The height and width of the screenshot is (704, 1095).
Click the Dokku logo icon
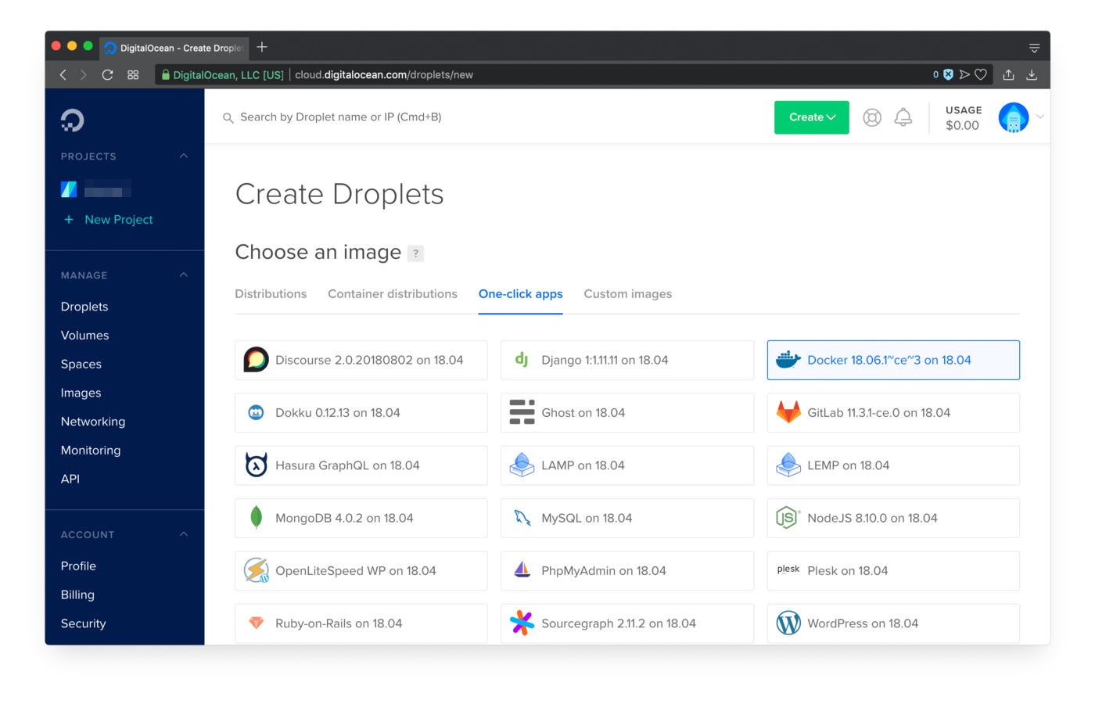click(256, 412)
